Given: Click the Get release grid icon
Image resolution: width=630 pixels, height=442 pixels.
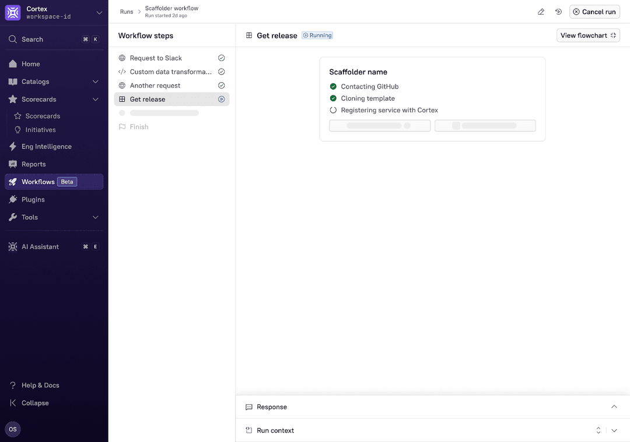Looking at the screenshot, I should tap(121, 99).
